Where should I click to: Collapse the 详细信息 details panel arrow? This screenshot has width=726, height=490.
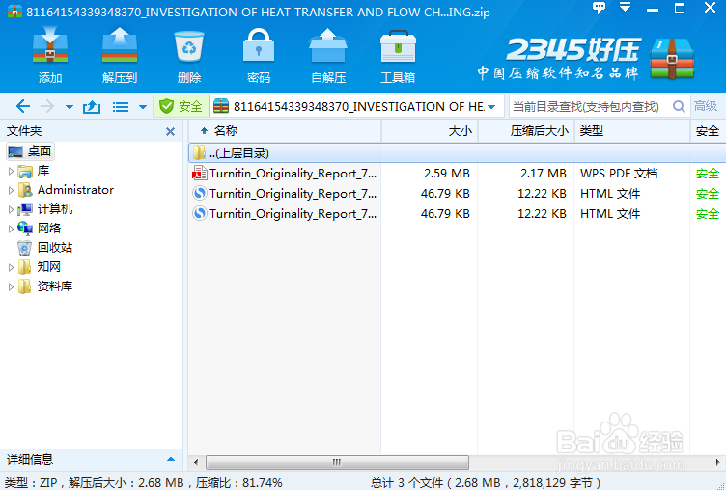click(171, 459)
